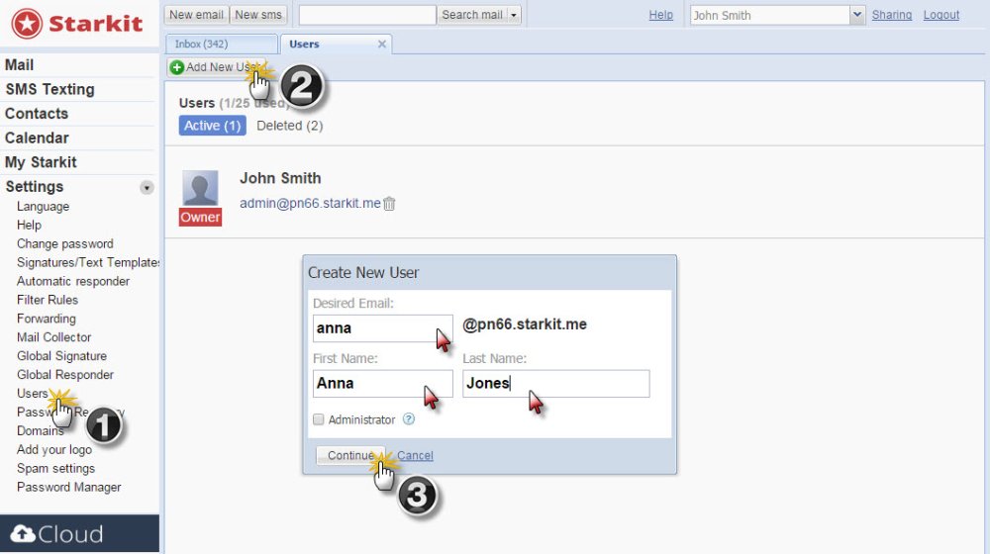The height and width of the screenshot is (554, 990).
Task: Open Password Manager settings
Action: pos(69,487)
